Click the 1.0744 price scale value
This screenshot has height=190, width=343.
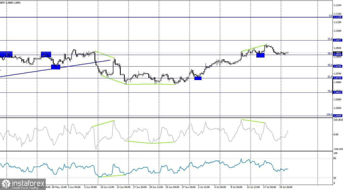point(338,74)
